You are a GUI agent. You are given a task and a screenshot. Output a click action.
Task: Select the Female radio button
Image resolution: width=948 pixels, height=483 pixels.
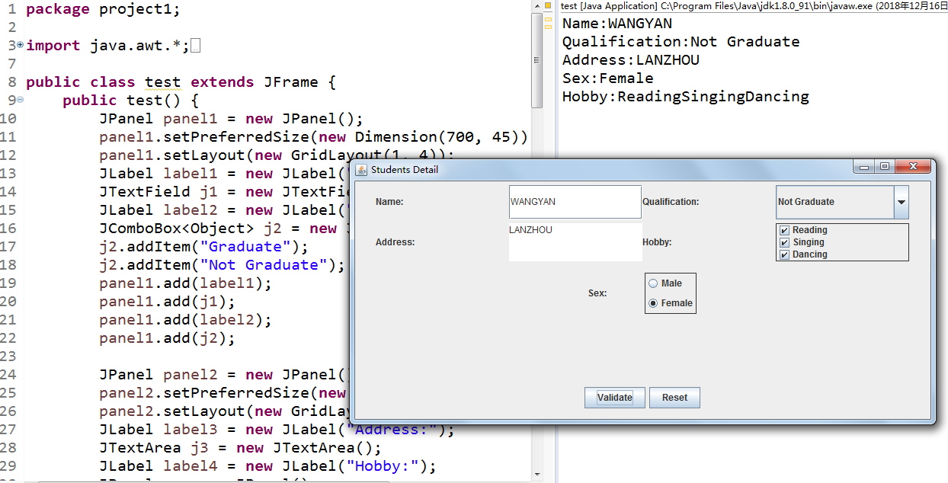coord(653,303)
